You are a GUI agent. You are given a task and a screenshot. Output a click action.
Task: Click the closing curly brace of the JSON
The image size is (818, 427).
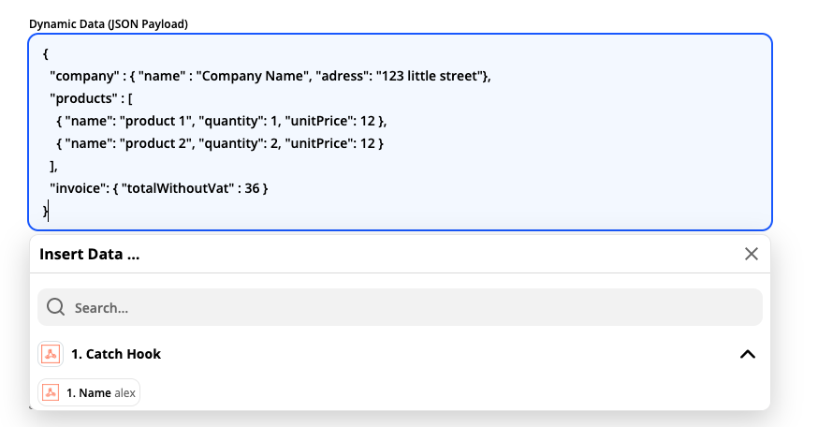pos(45,211)
